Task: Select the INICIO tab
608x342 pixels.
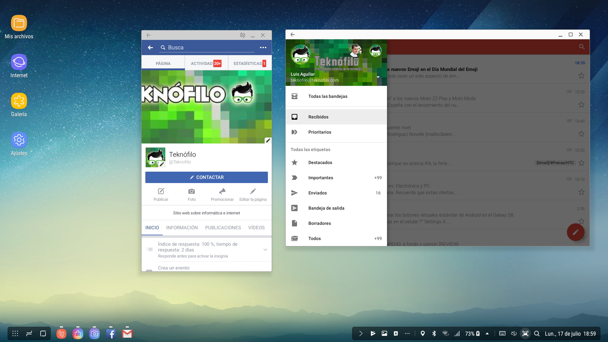Action: (x=152, y=228)
